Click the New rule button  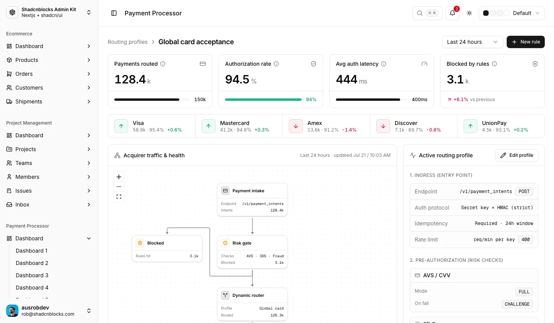coord(526,42)
